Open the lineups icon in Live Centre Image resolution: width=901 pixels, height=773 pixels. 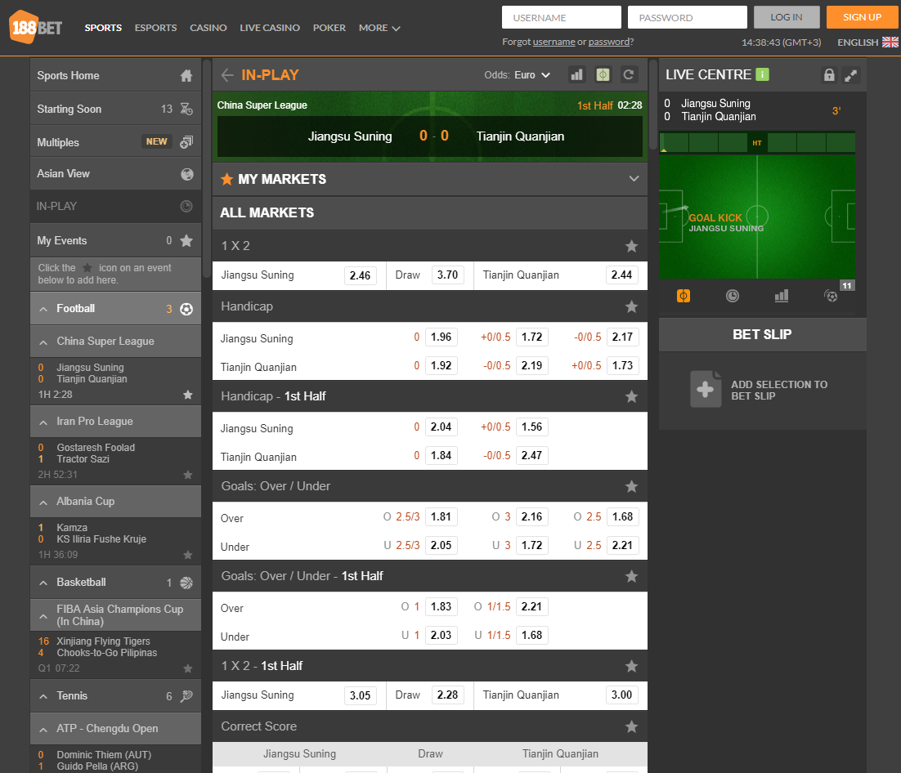[831, 296]
